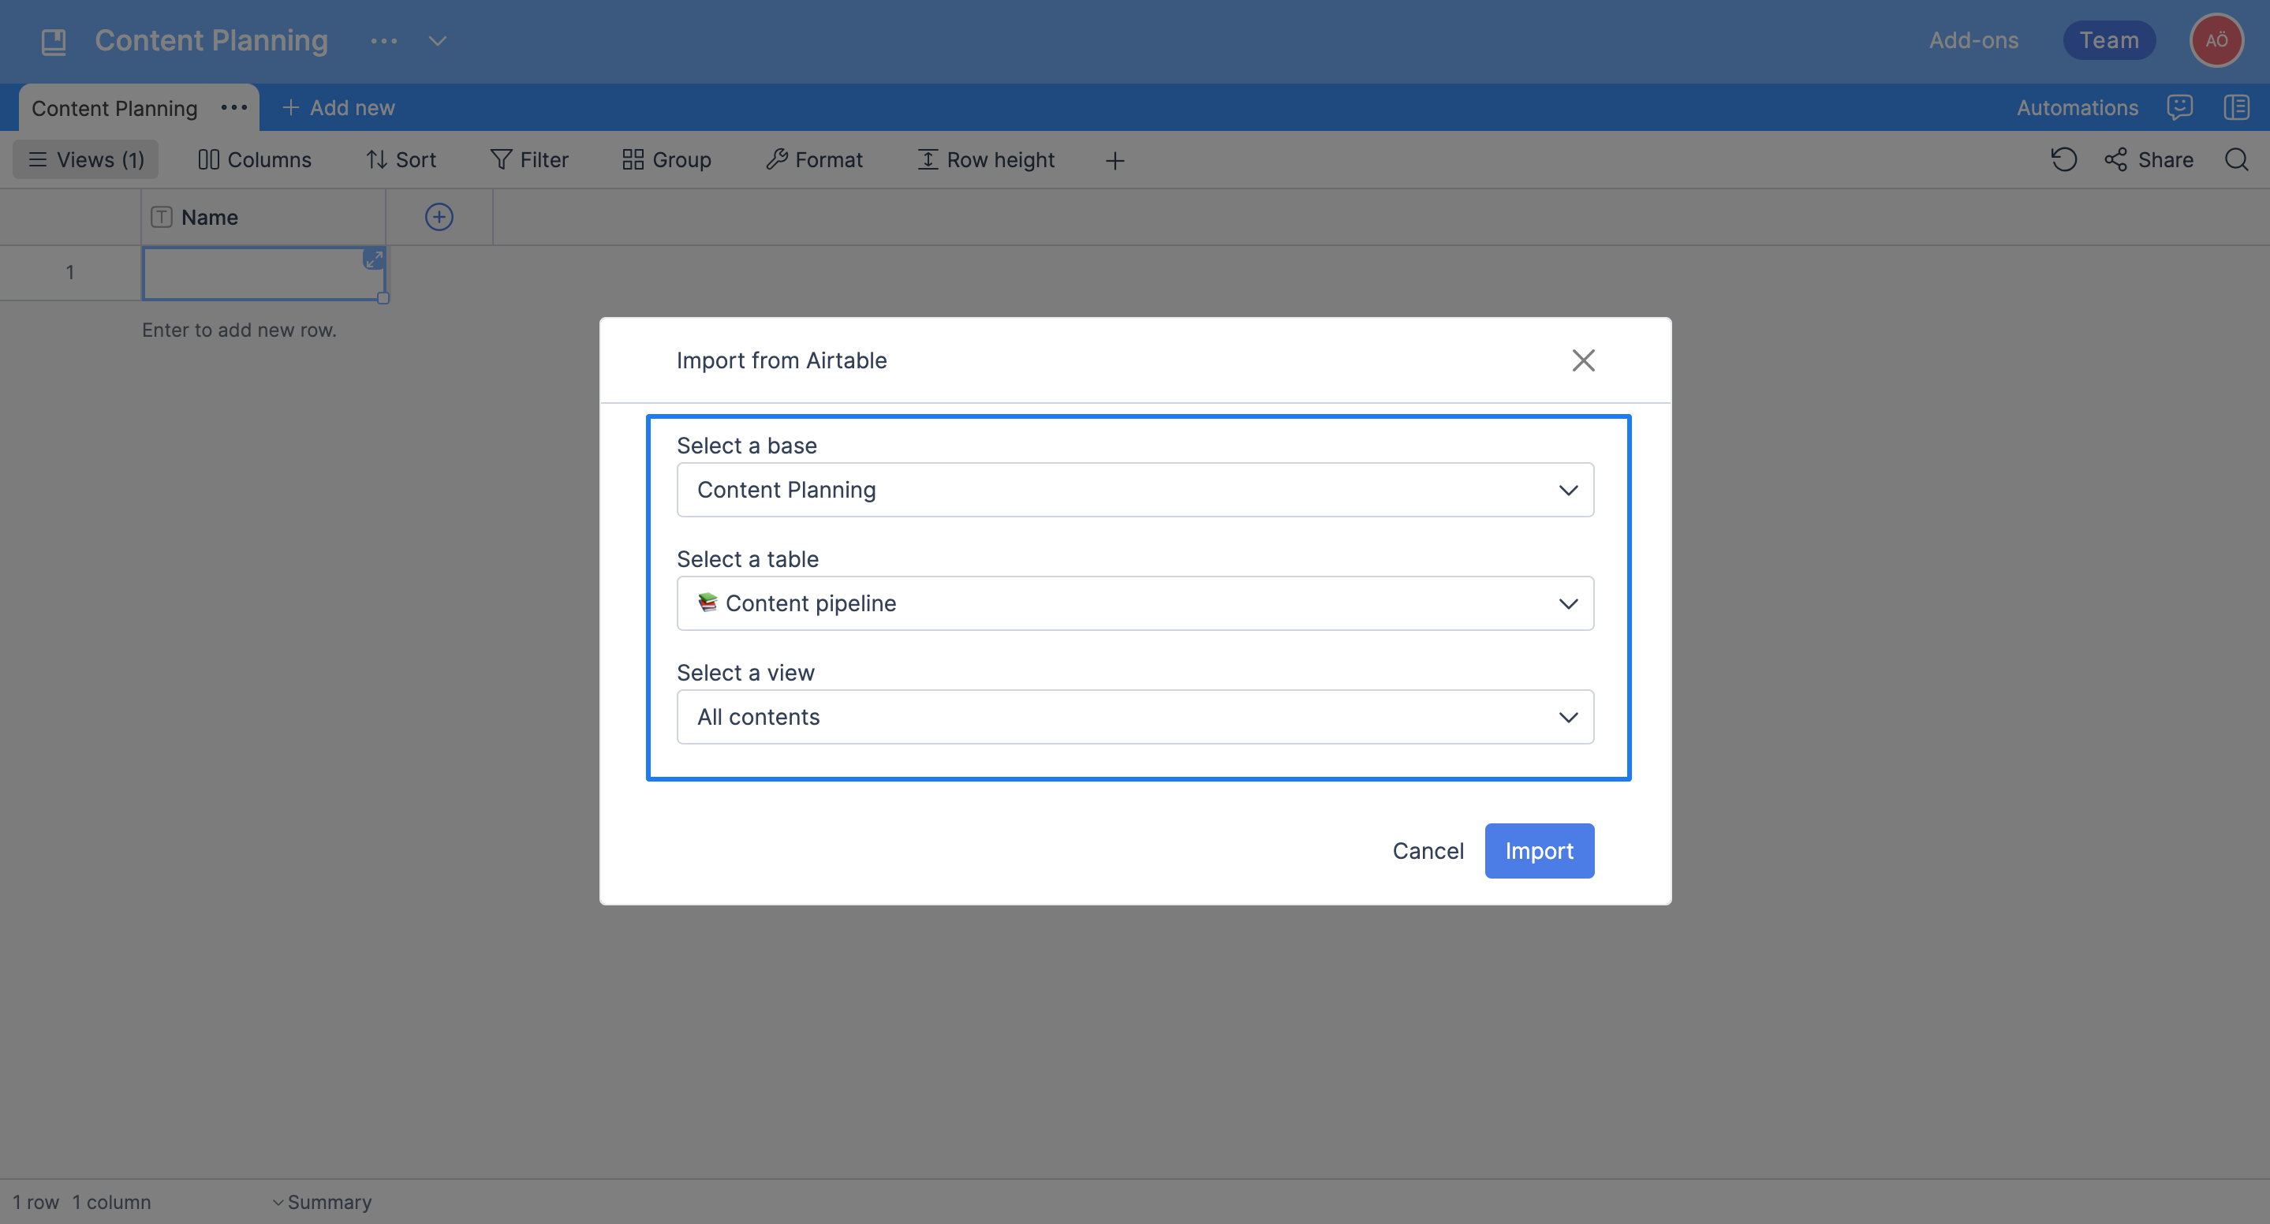This screenshot has height=1224, width=2270.
Task: Open the search in table
Action: click(x=2237, y=159)
